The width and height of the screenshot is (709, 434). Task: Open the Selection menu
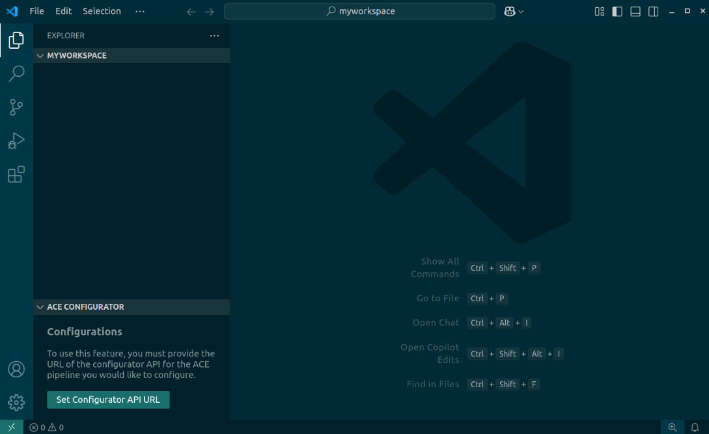[x=102, y=11]
